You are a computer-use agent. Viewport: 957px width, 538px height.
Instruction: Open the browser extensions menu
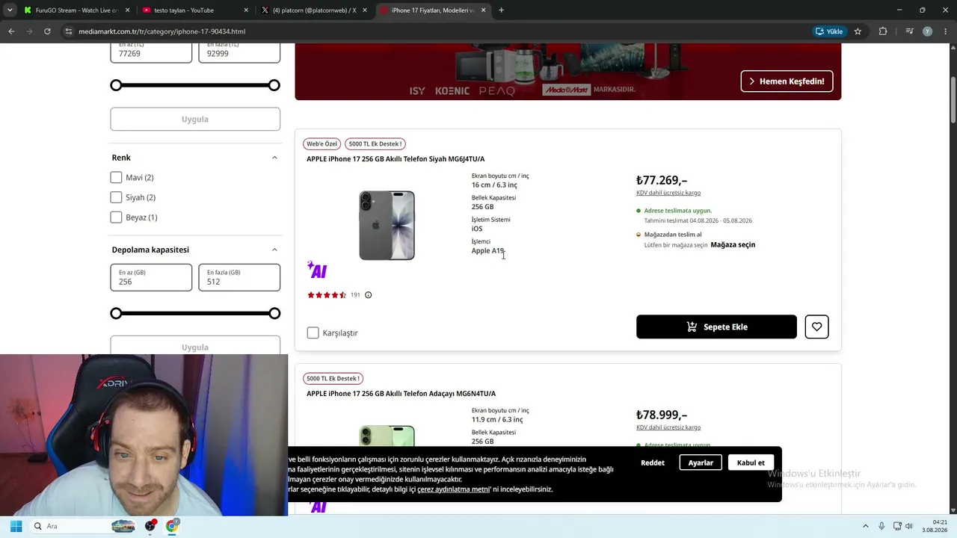883,31
